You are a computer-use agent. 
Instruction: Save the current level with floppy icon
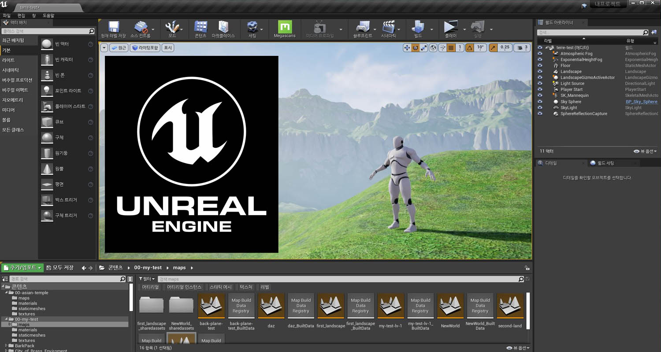pyautogui.click(x=113, y=29)
